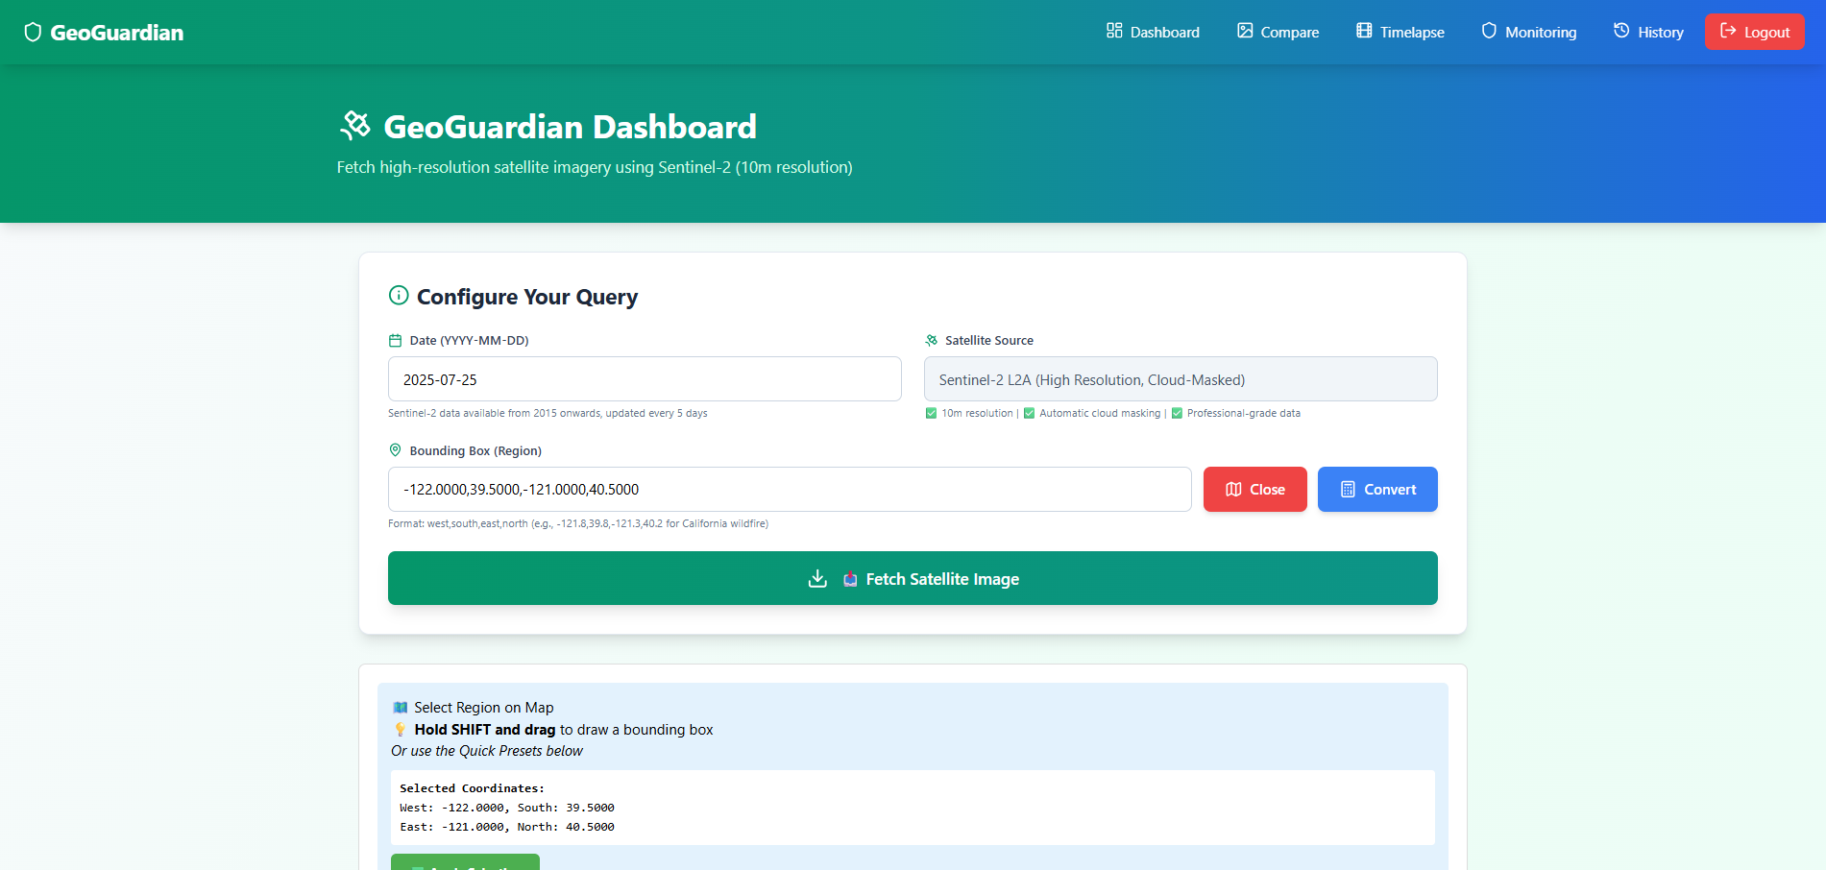1826x870 pixels.
Task: View the History page
Action: [1648, 32]
